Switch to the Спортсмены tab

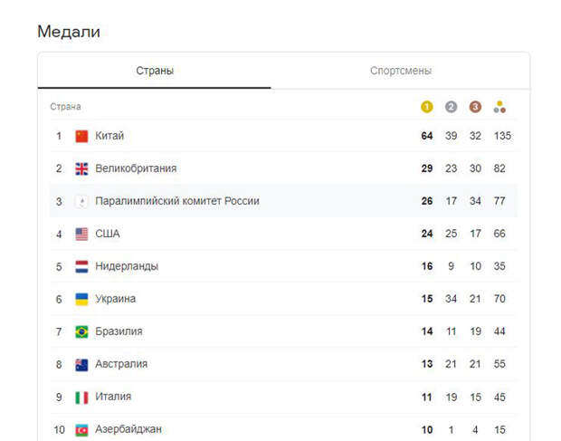point(401,71)
